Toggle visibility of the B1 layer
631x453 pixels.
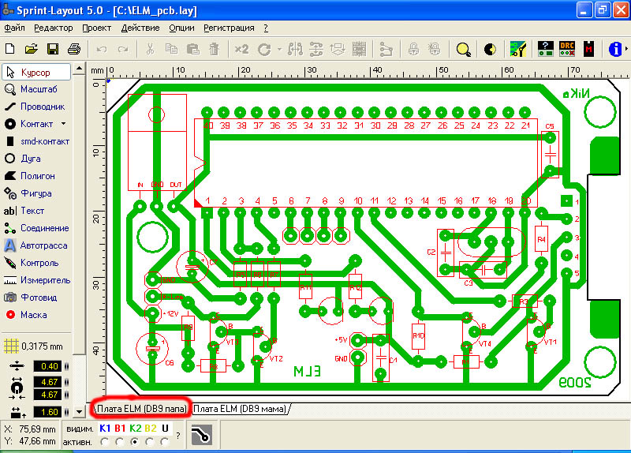pyautogui.click(x=120, y=428)
